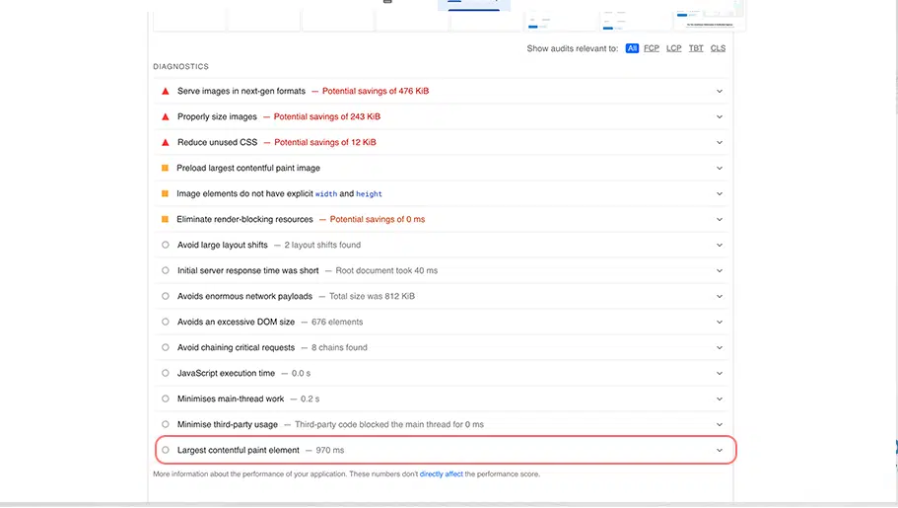Screen dimensions: 898x508
Task: Expand Avoid chaining critical requests chevron
Action: pyautogui.click(x=720, y=347)
